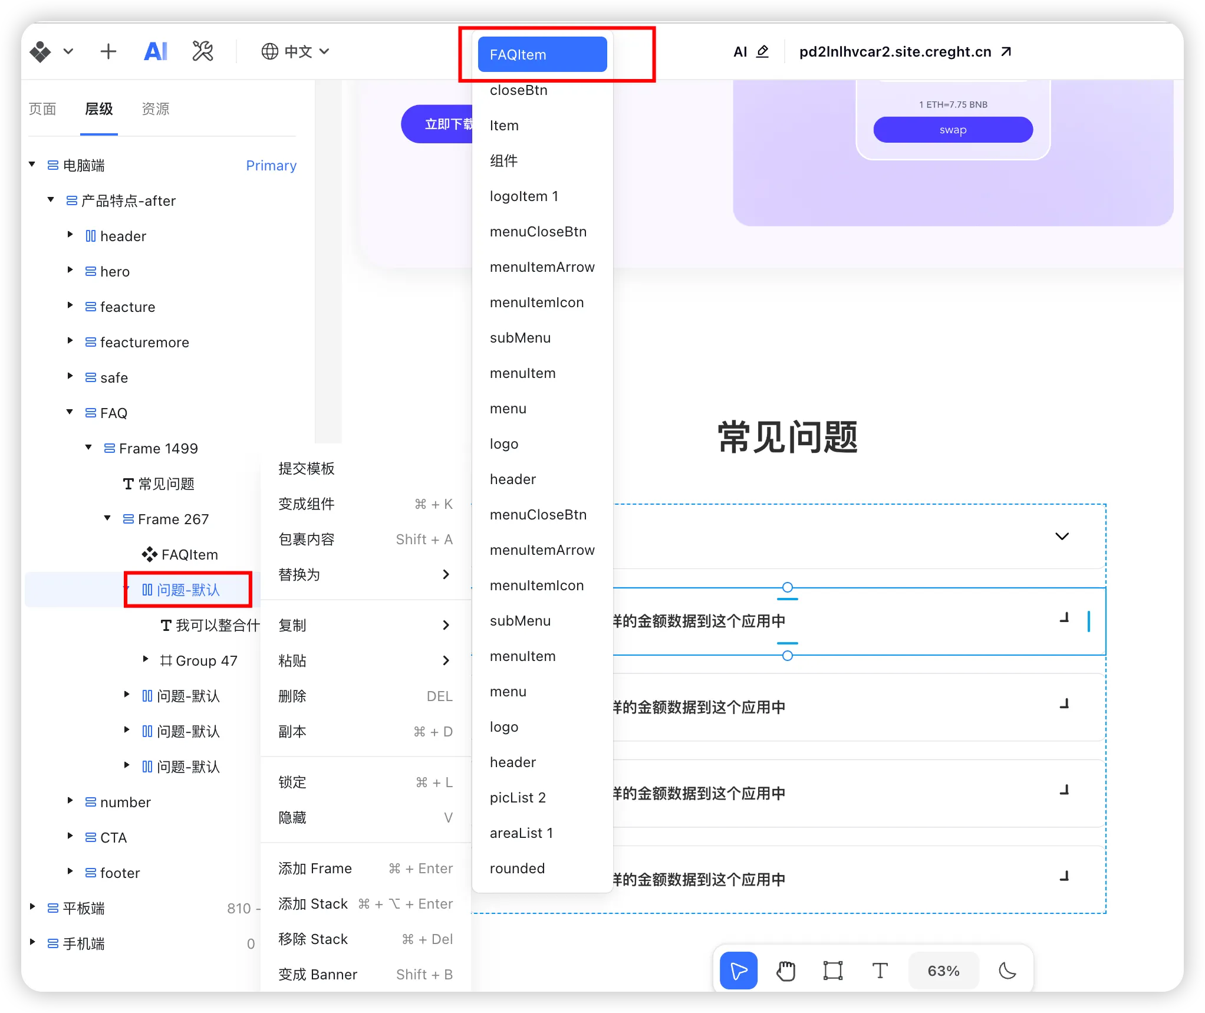The image size is (1205, 1013).
Task: Click the logo diamond app icon
Action: click(41, 52)
